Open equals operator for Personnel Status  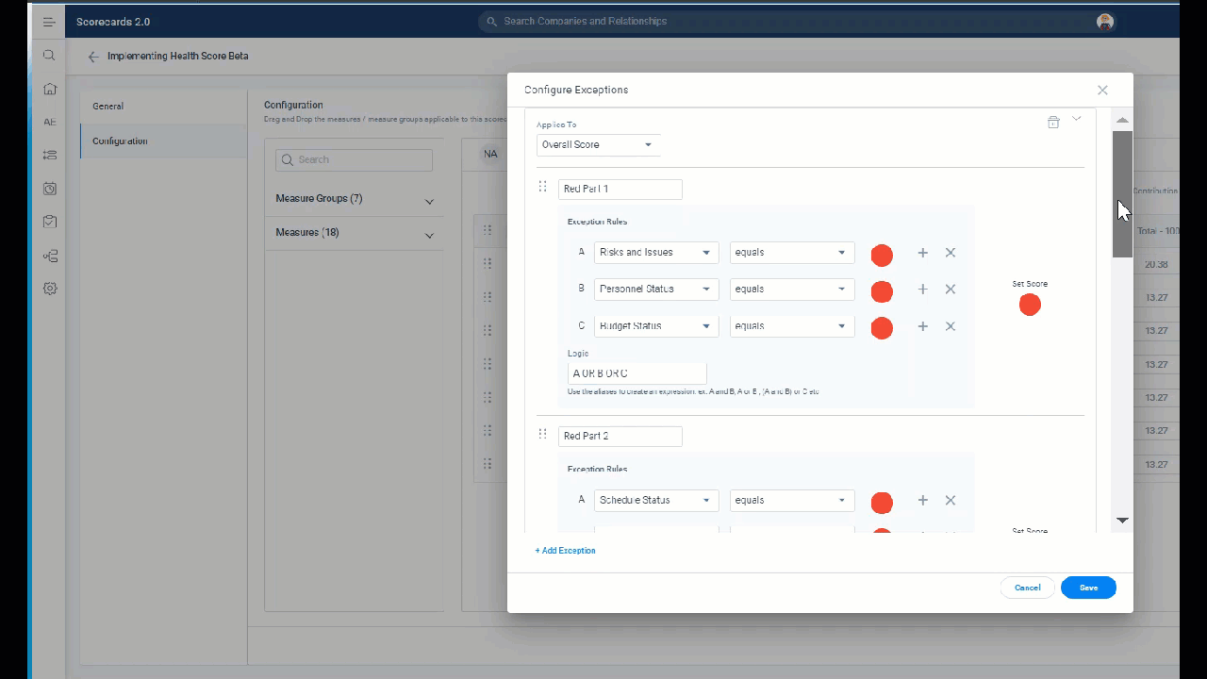(792, 290)
